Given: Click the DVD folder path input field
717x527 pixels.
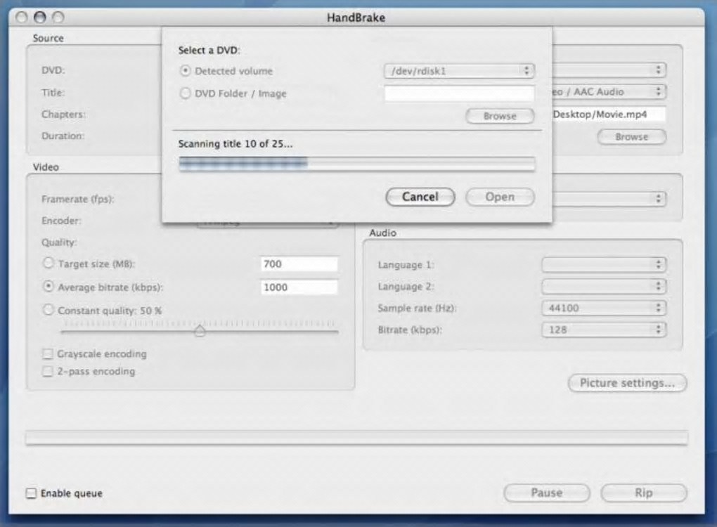Looking at the screenshot, I should point(459,93).
